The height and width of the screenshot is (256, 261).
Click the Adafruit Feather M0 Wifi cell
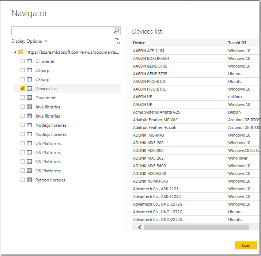coord(179,120)
